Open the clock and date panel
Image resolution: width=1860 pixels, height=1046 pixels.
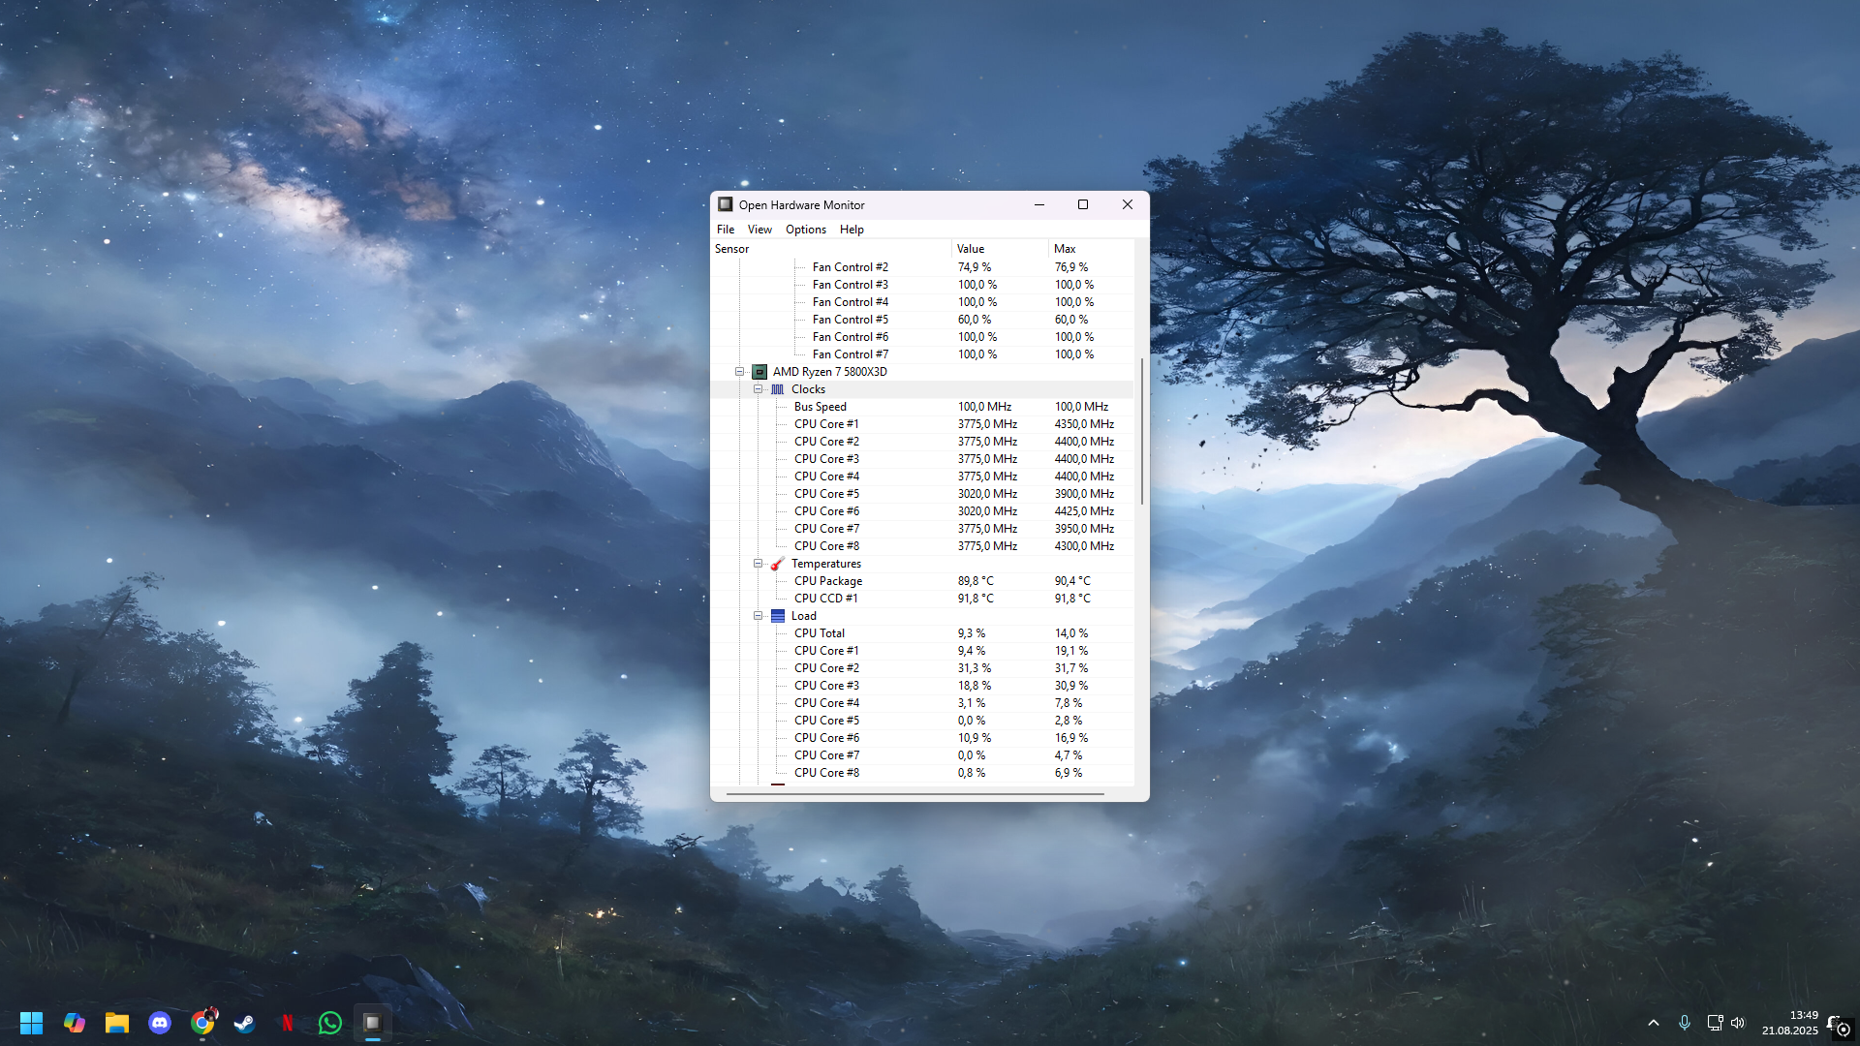[x=1790, y=1023]
